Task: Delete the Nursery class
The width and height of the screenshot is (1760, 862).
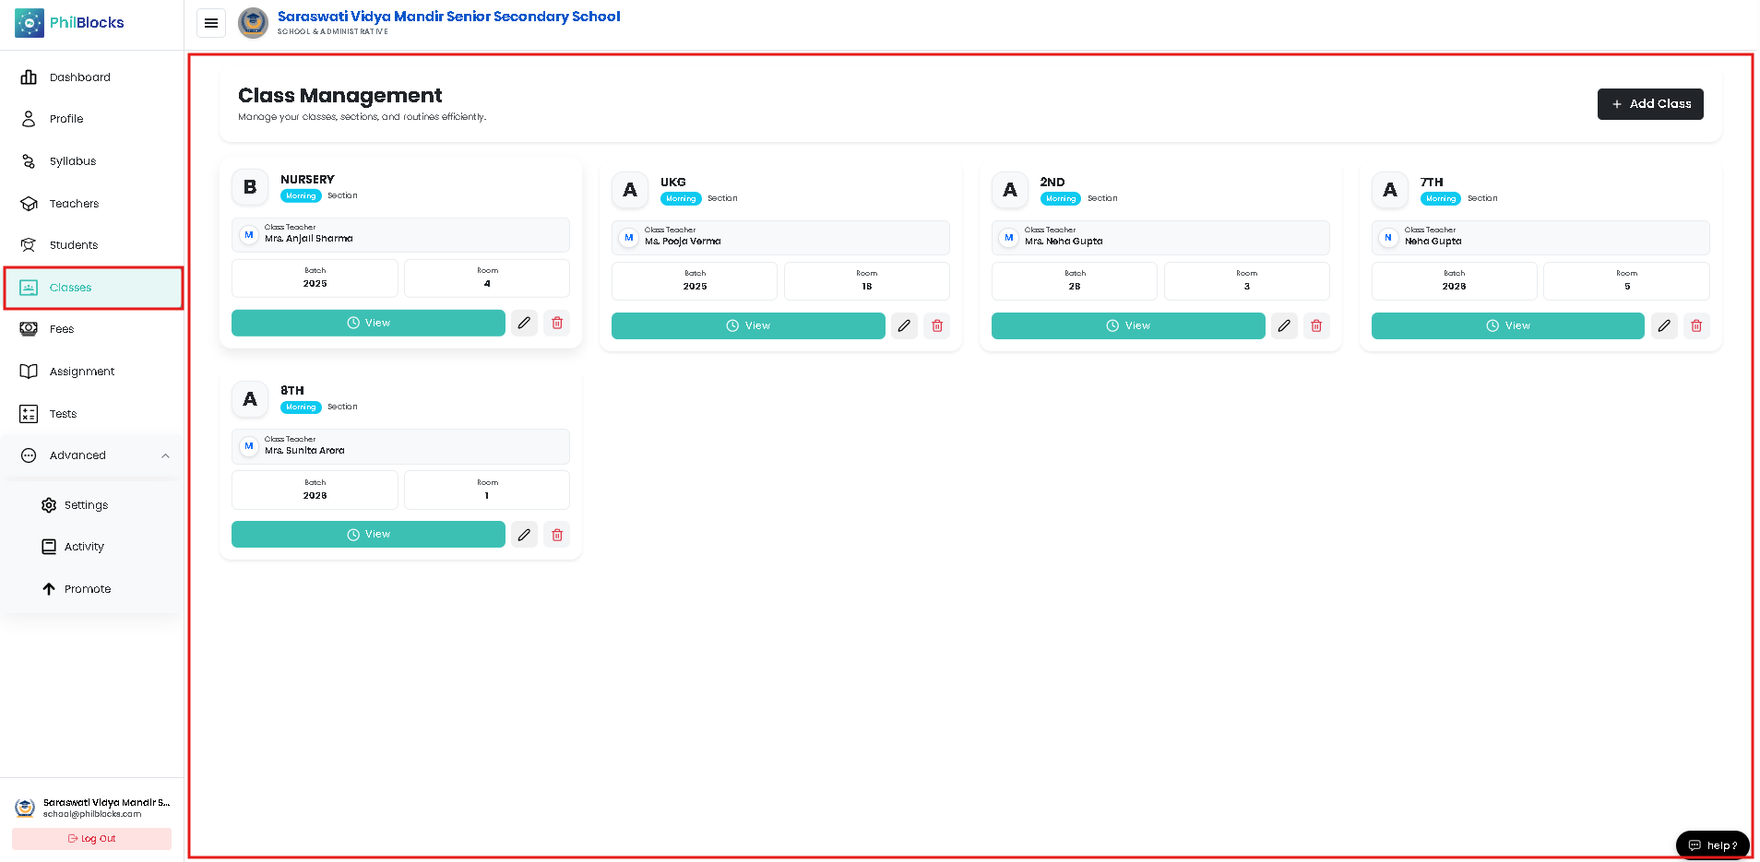Action: point(557,323)
